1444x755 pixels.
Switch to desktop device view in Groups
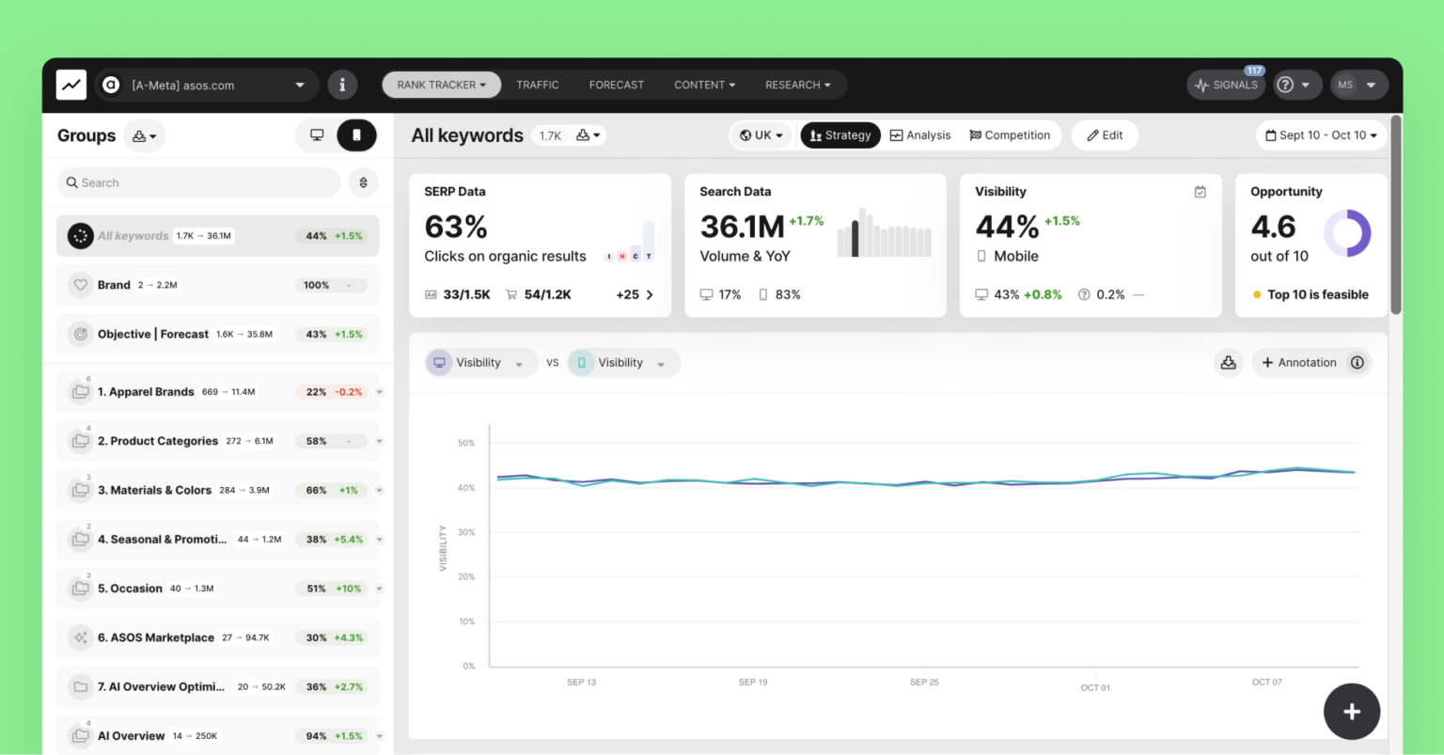317,135
